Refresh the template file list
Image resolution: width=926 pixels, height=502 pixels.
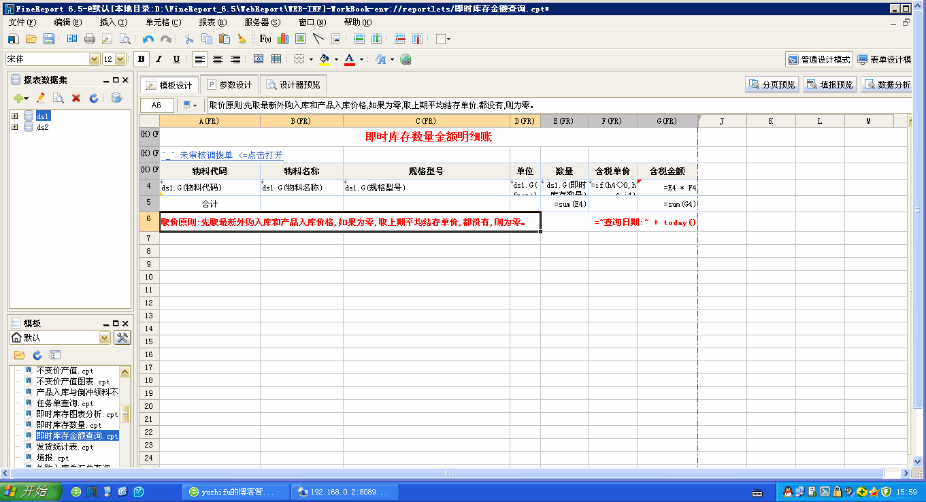(x=37, y=355)
